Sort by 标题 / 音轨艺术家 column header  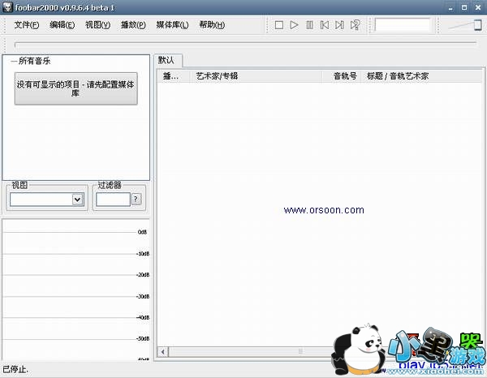click(x=420, y=76)
